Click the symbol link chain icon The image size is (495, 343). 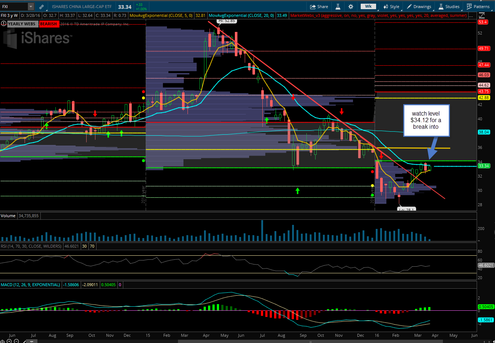[41, 7]
